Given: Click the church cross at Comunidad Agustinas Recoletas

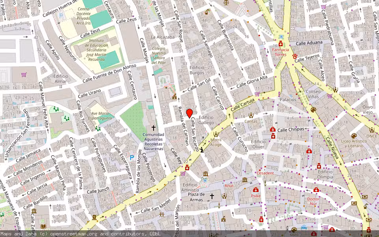Looking at the screenshot, I should coord(154,128).
